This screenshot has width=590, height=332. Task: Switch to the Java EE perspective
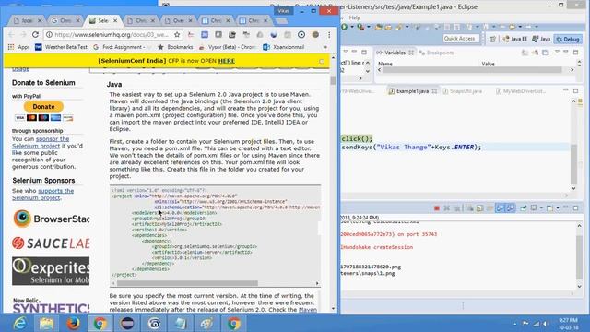[515, 39]
